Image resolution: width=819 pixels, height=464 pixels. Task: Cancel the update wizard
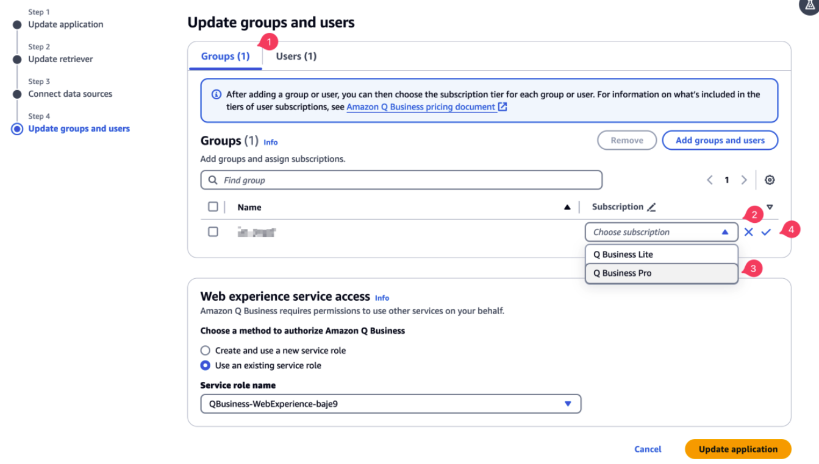point(648,449)
